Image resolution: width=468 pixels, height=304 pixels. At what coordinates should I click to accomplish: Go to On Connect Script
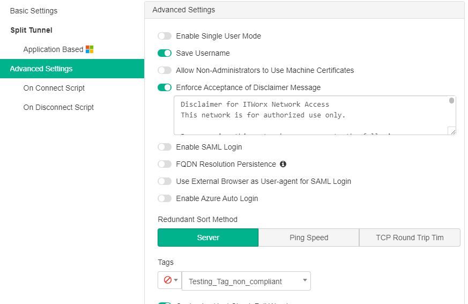pos(54,88)
